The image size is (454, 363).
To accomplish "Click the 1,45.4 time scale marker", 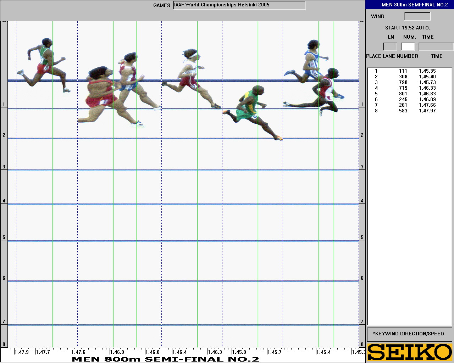I will tap(323, 352).
